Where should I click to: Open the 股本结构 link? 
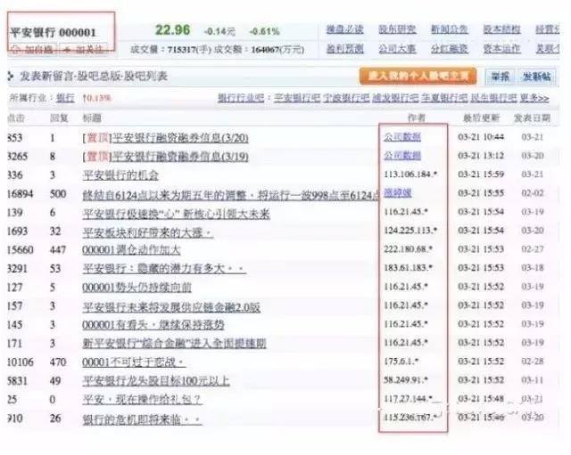coord(501,29)
